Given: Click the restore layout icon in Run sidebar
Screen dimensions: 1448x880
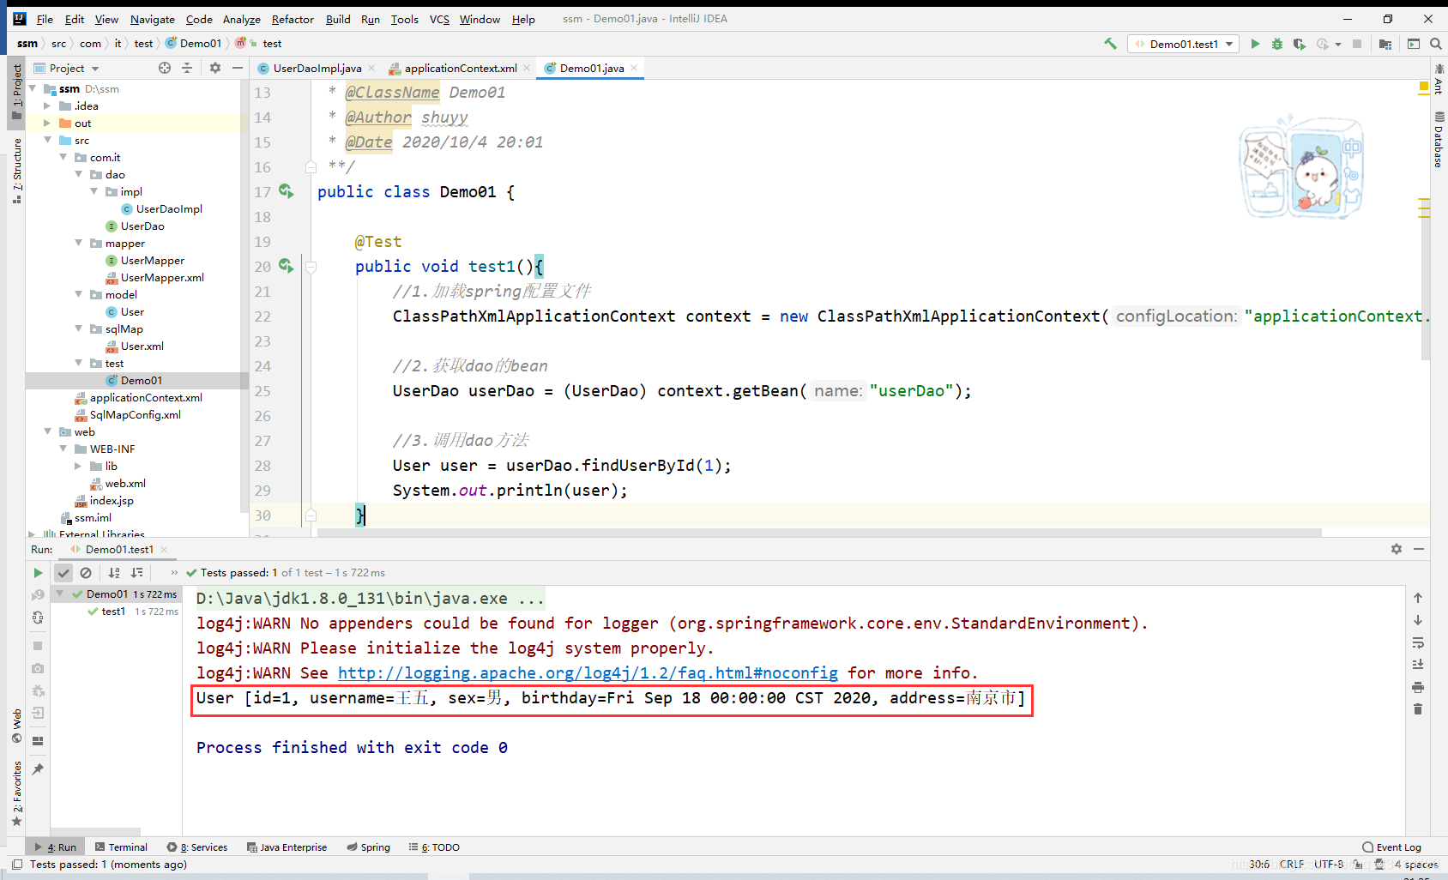Looking at the screenshot, I should 38,741.
